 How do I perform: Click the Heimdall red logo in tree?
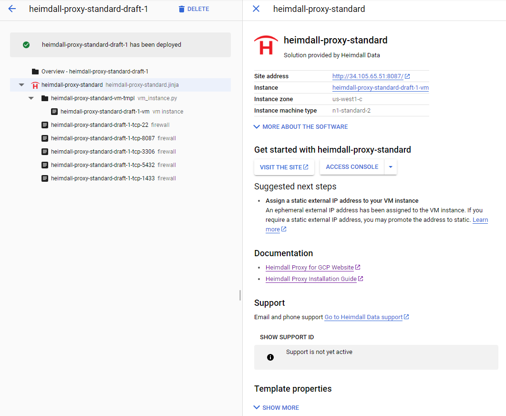coord(35,85)
